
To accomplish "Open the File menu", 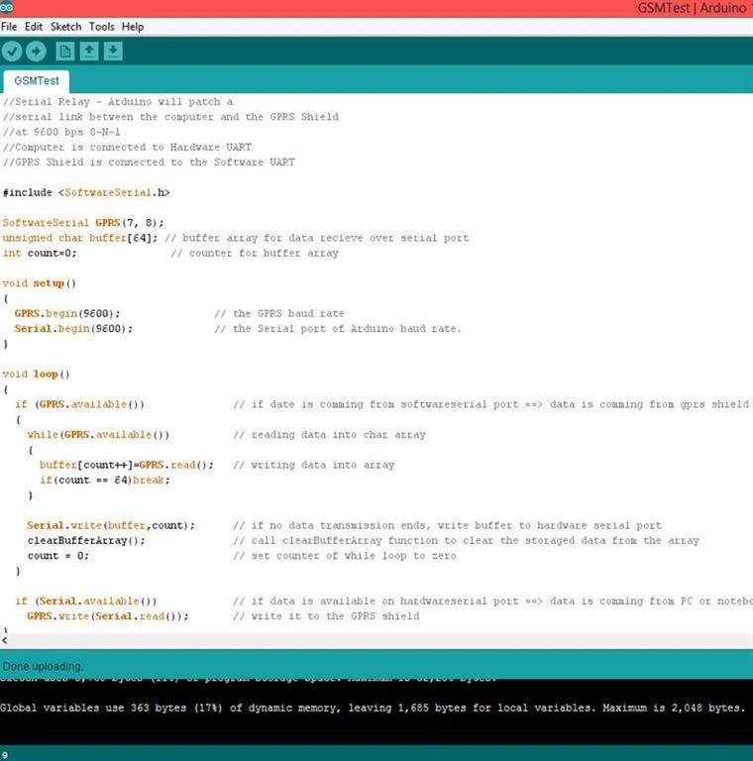I will click(x=9, y=27).
